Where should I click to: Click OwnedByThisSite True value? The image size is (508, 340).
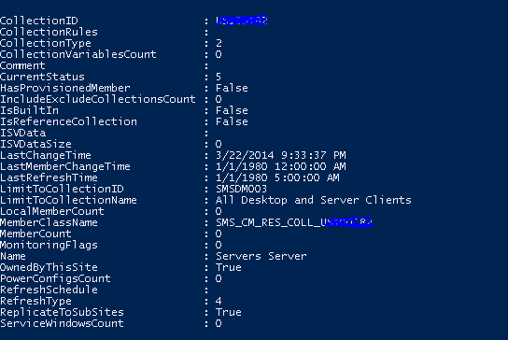tap(229, 267)
